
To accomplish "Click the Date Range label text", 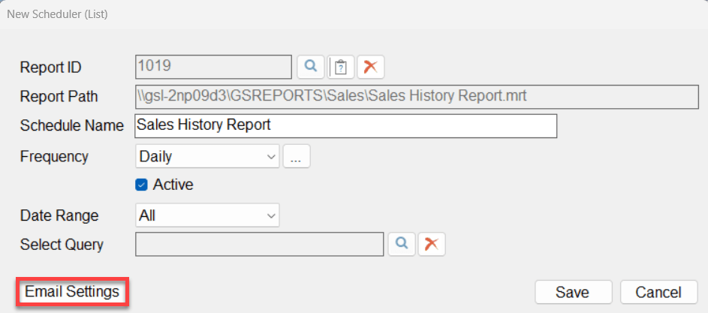I will [59, 216].
